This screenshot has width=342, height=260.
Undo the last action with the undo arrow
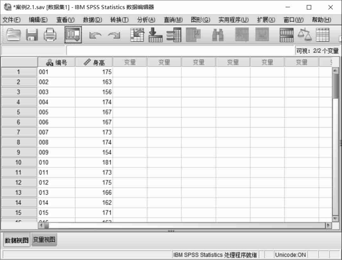coord(95,35)
